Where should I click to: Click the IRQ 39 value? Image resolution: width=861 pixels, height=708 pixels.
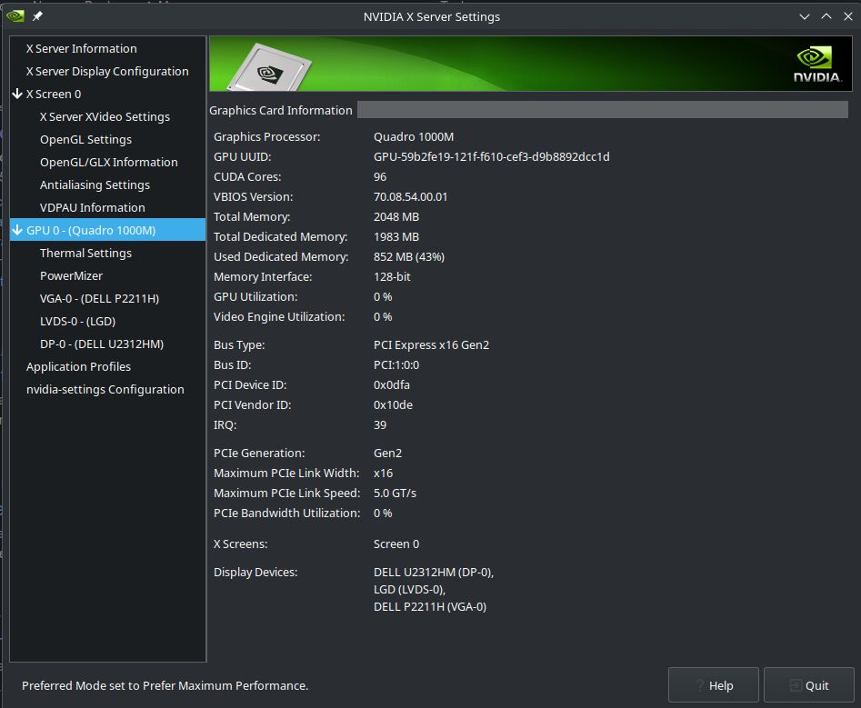380,425
